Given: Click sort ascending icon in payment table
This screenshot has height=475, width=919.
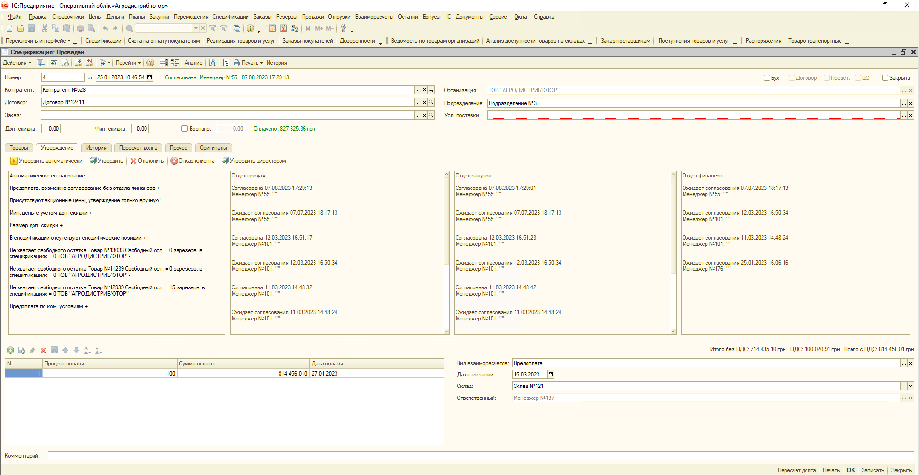Looking at the screenshot, I should point(87,350).
